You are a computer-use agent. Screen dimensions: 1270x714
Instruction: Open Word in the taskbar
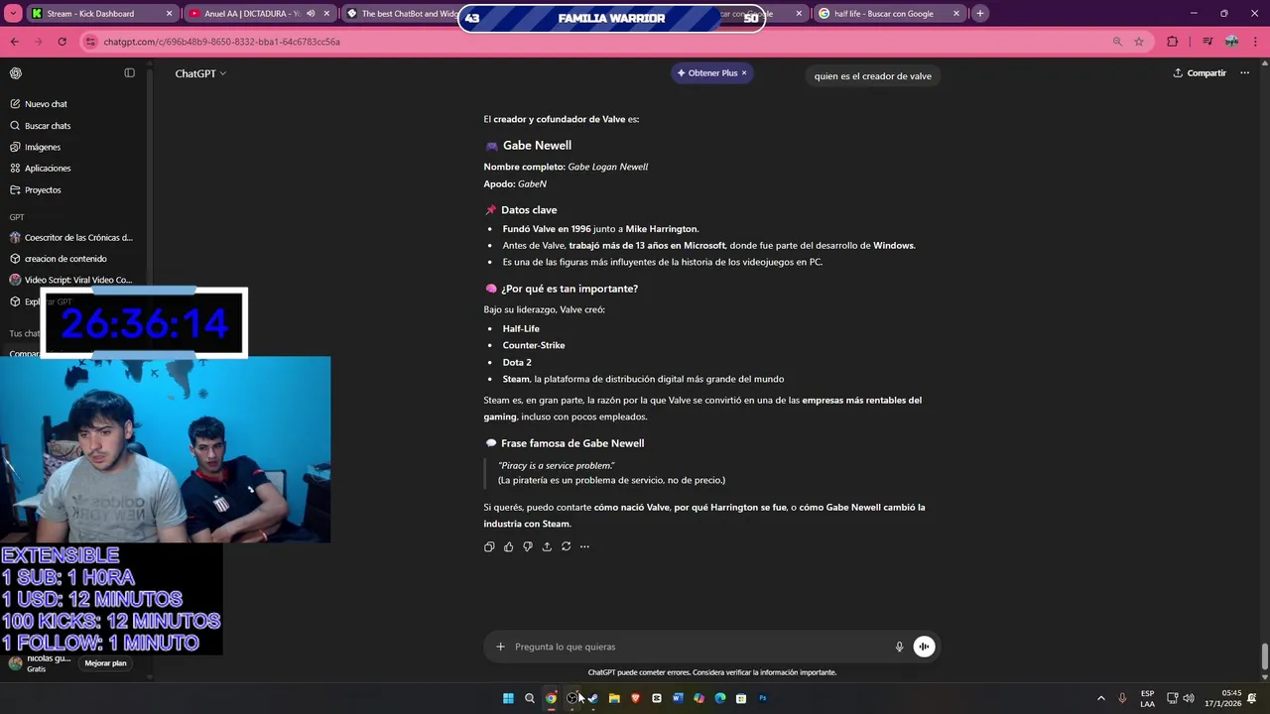[678, 698]
